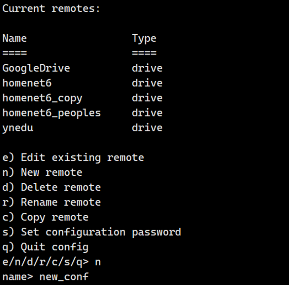The image size is (289, 285).
Task: Click the Edit existing remote option
Action: point(73,158)
